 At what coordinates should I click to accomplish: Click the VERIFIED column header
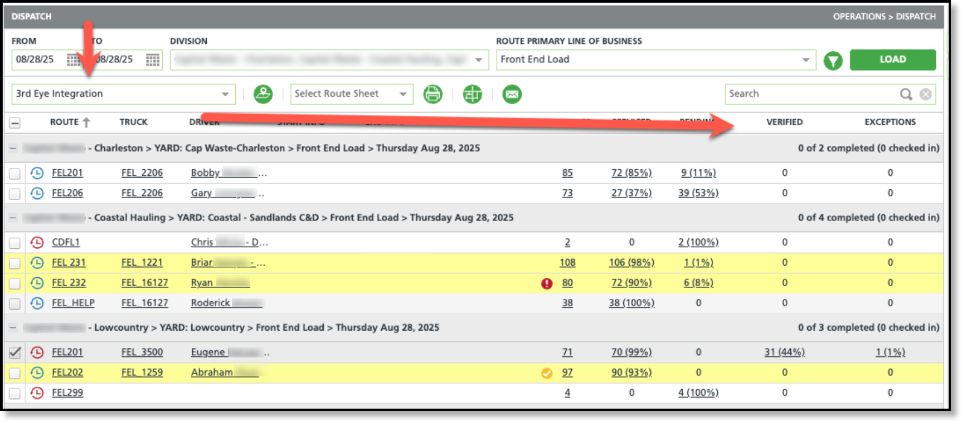click(x=784, y=122)
